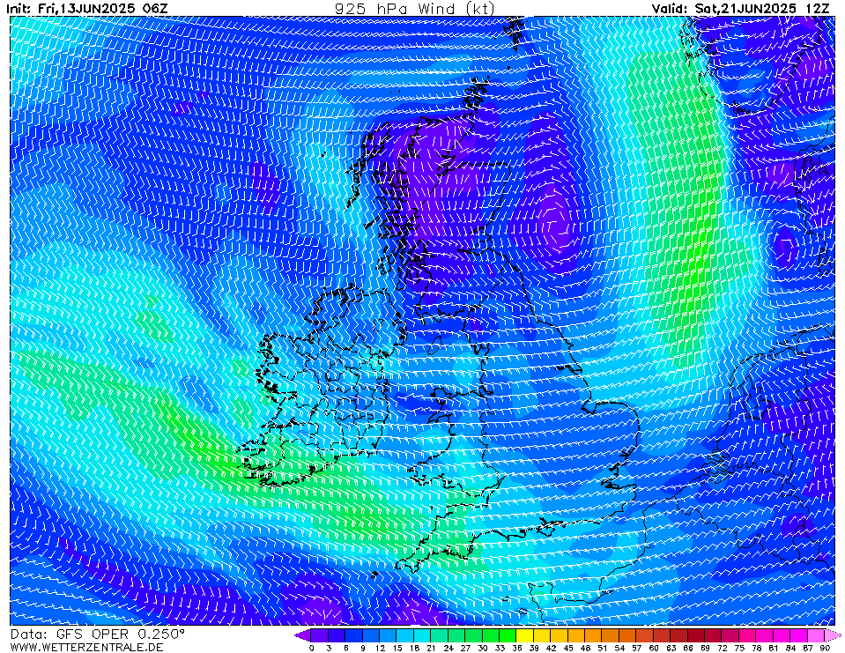Click the 'Init: Fri,13JUN2025 06Z' text
Image resolution: width=845 pixels, height=653 pixels.
pos(87,9)
